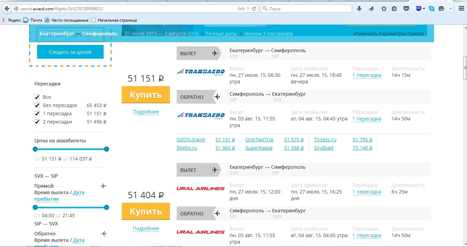Buy the 51 404 ₽ ticket
The image size is (467, 247).
point(146,211)
